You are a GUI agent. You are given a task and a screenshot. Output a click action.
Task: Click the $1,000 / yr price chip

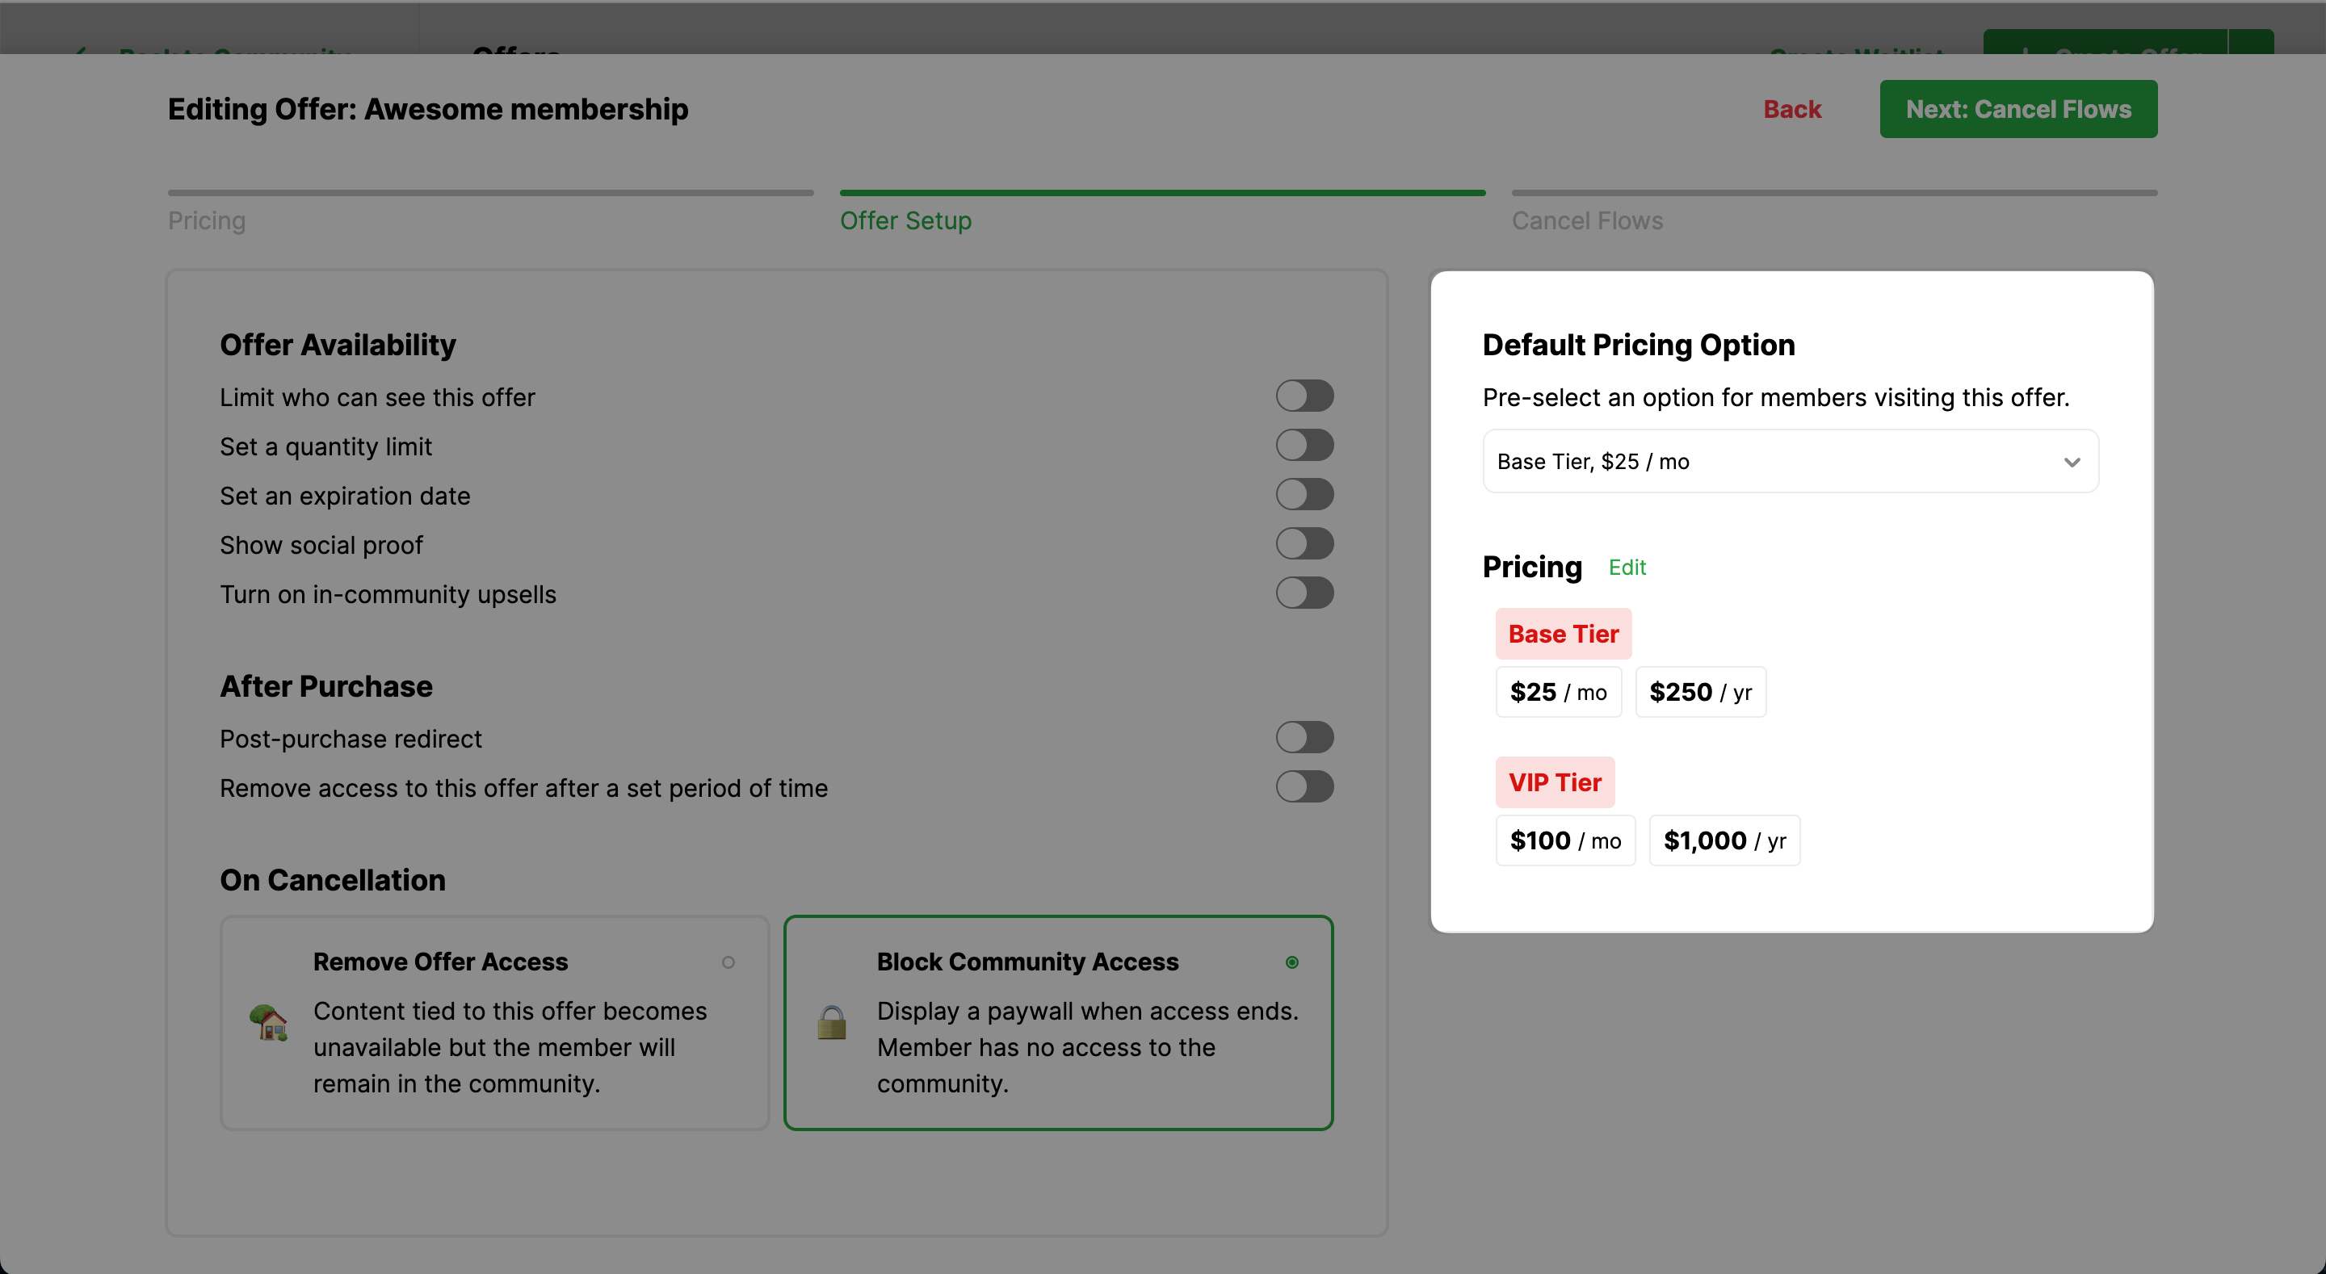[1724, 840]
